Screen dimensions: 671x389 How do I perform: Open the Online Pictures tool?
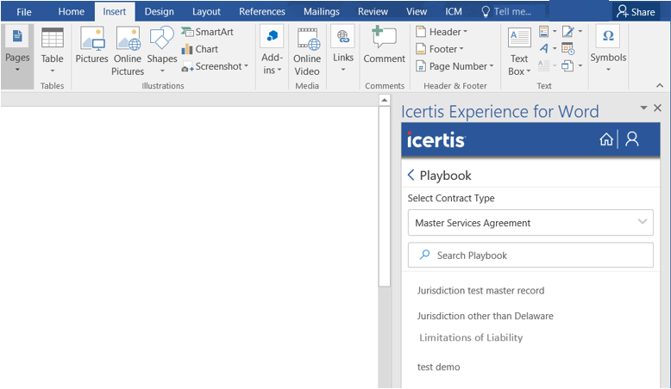pyautogui.click(x=128, y=50)
